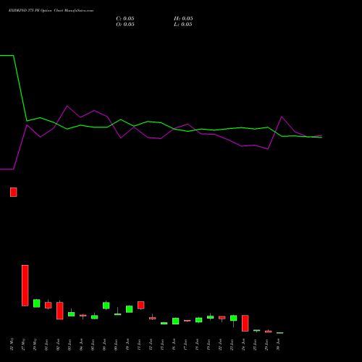Screen dimensions: 362x362
Task: Click the open value 'O: 0.05'
Action: tap(125, 25)
